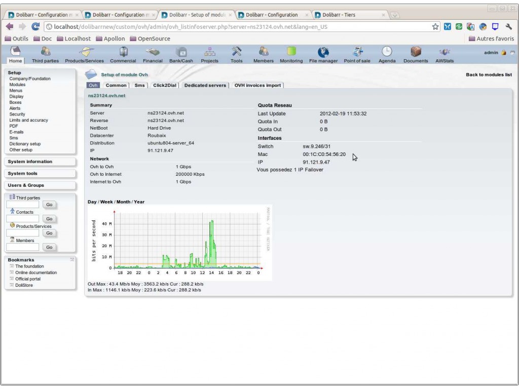The height and width of the screenshot is (389, 519).
Task: Bookmark page with the star icon
Action: 435,27
